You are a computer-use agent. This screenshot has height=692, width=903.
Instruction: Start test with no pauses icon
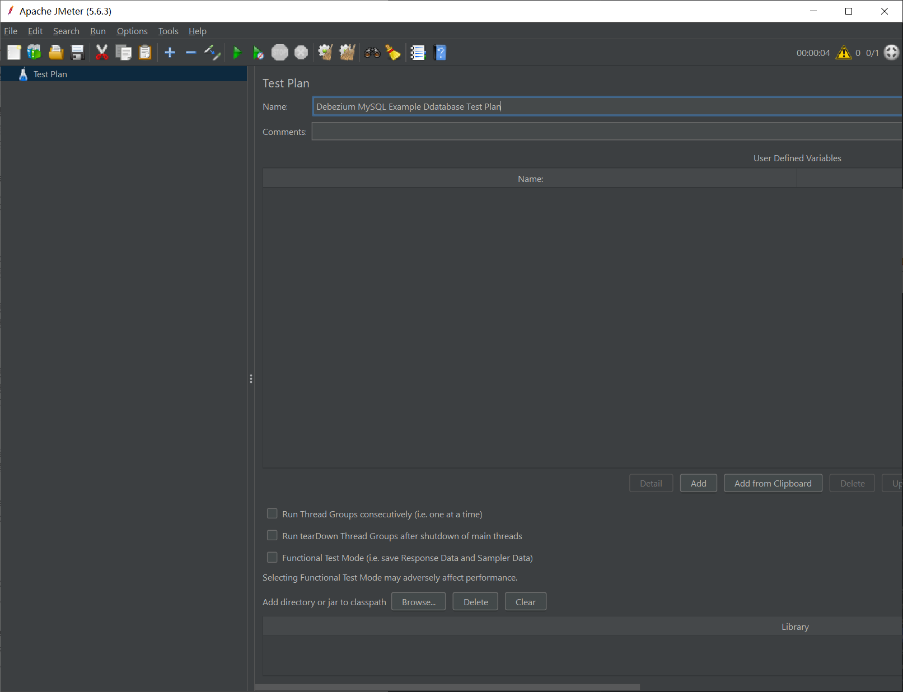tap(258, 53)
